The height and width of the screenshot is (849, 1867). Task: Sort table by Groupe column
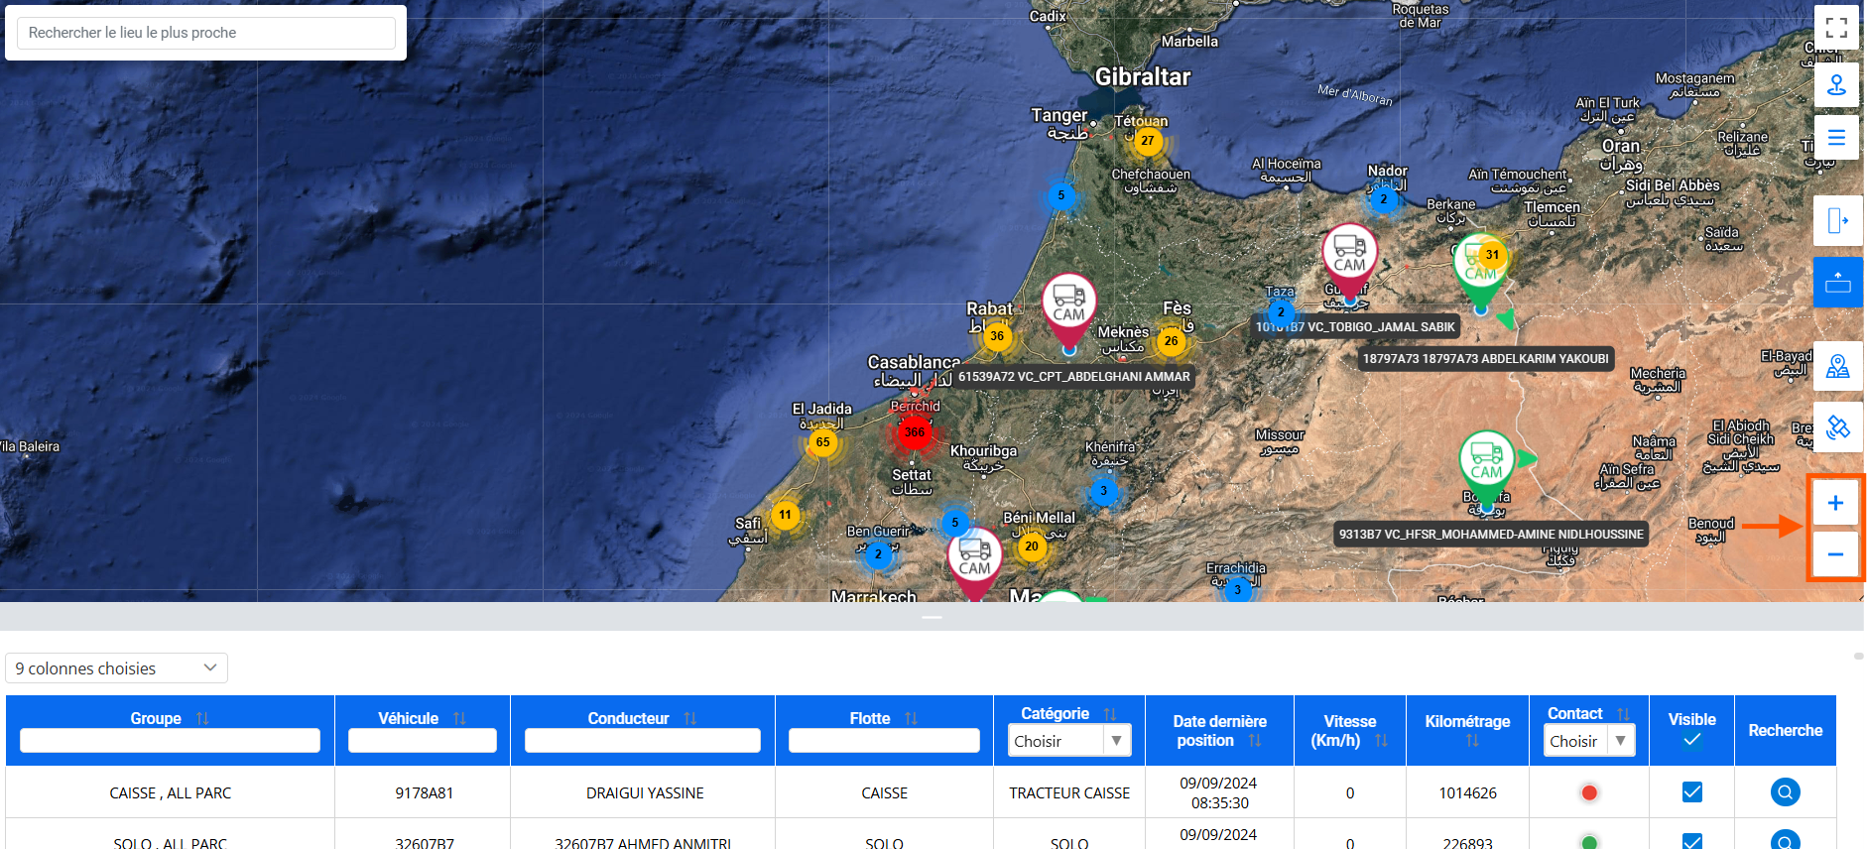(x=202, y=718)
